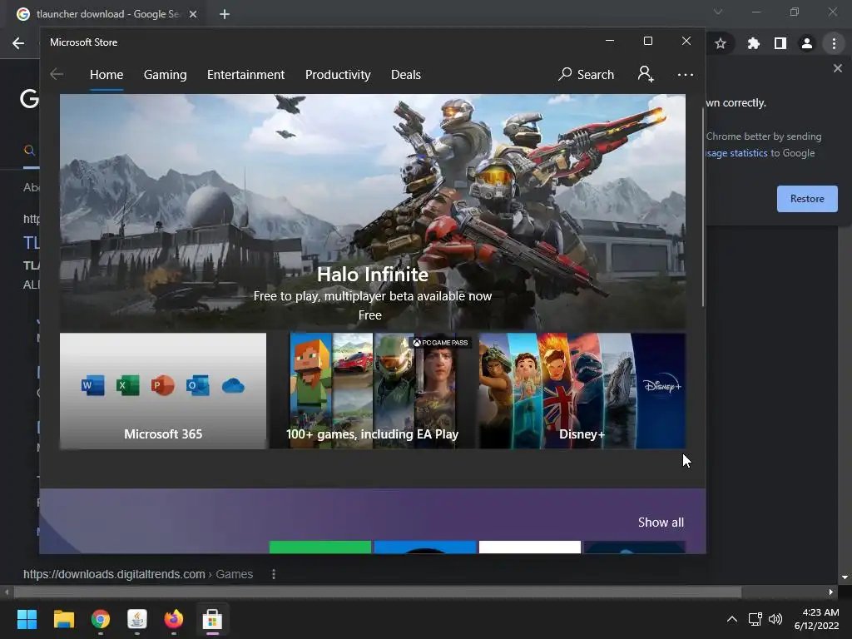Toggle Chrome side panel icon

780,43
